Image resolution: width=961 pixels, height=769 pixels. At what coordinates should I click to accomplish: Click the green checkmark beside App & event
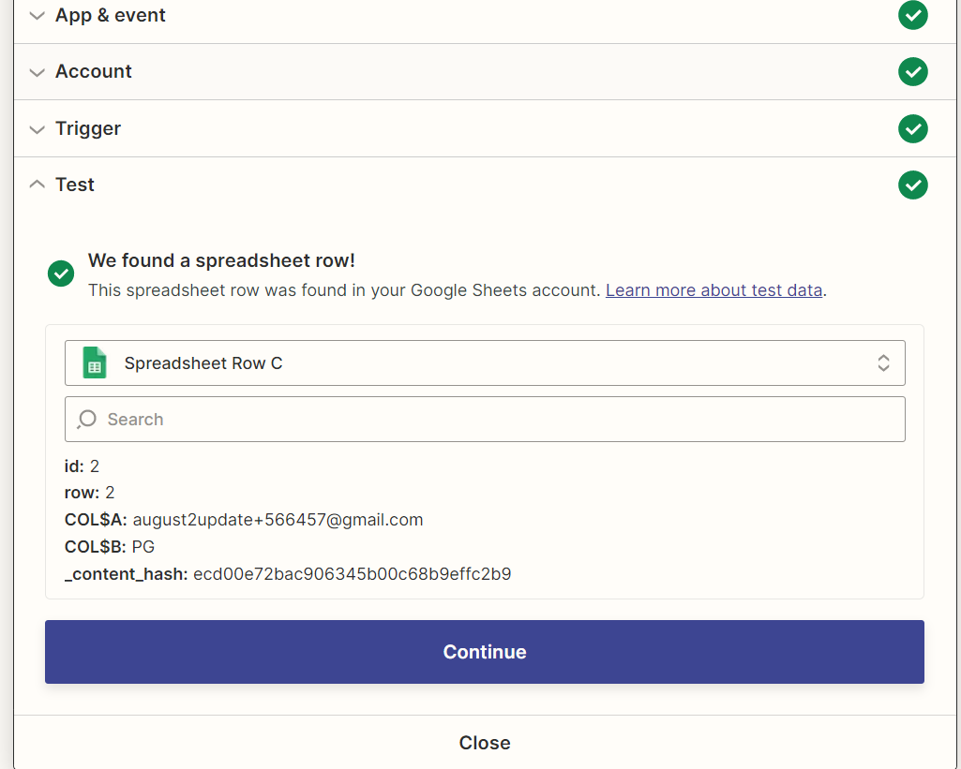coord(912,15)
